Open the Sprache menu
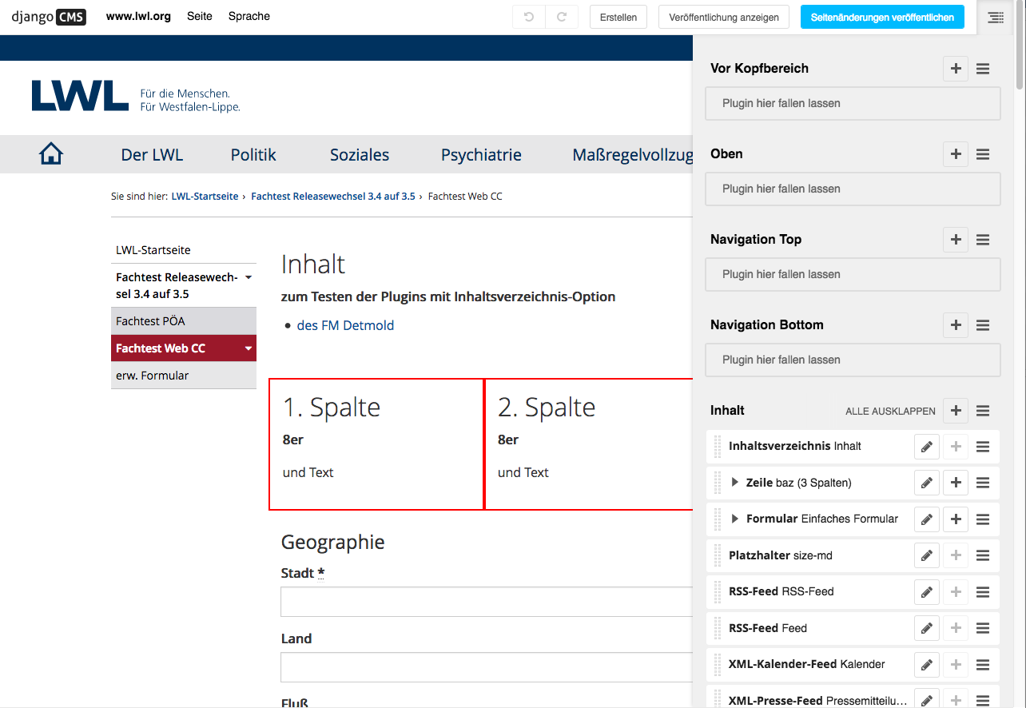 249,16
